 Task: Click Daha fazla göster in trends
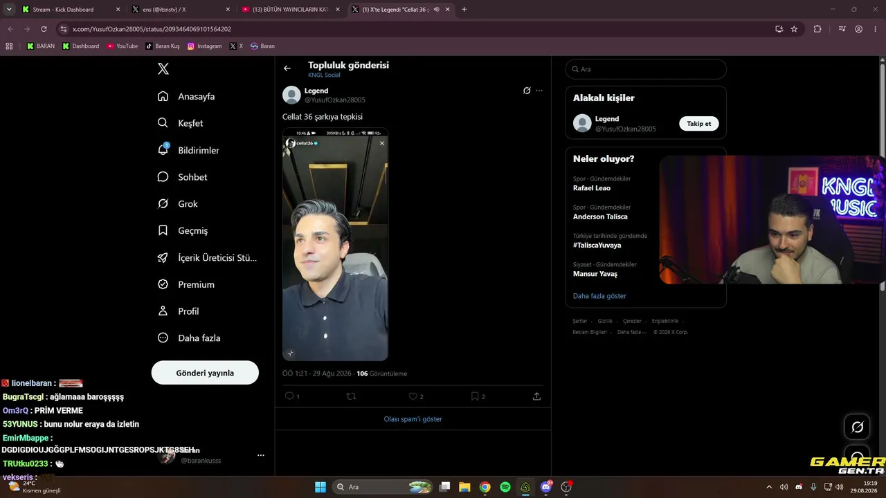click(x=599, y=296)
